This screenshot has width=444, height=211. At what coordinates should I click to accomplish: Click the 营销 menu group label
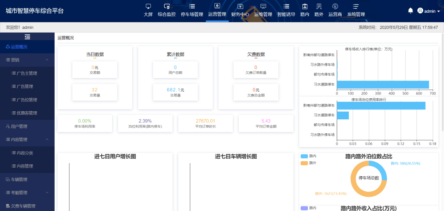15,60
